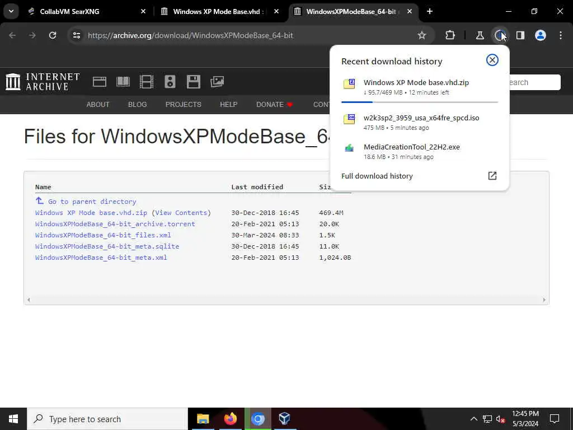Open the Chrome profile avatar
The width and height of the screenshot is (573, 430).
541,35
